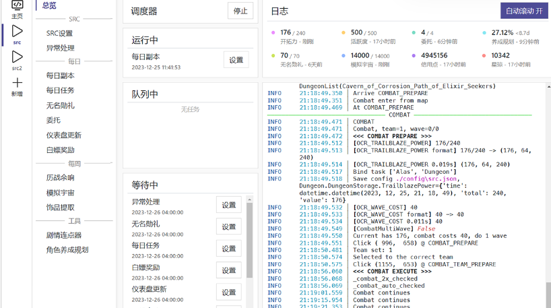Click the red dot beside 10342 星琼
Viewport: 551px width, 308px height.
pyautogui.click(x=484, y=56)
